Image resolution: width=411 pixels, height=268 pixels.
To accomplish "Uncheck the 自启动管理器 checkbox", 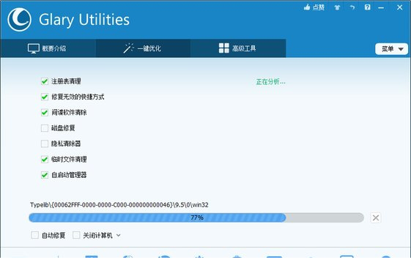I will (45, 175).
